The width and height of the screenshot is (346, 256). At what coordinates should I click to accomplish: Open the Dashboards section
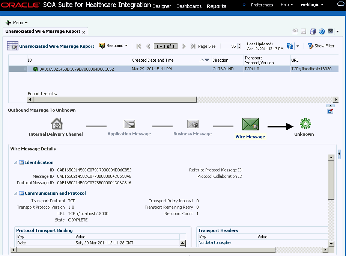pos(189,6)
